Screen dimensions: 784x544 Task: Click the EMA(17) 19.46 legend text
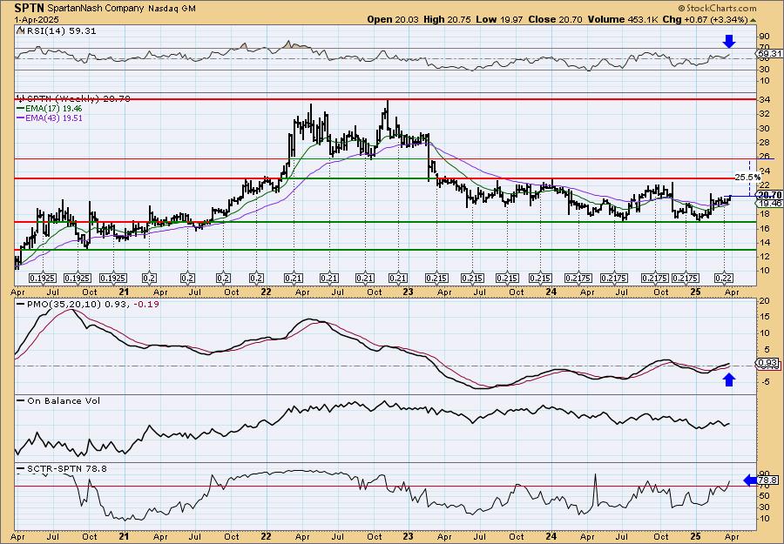[x=54, y=109]
